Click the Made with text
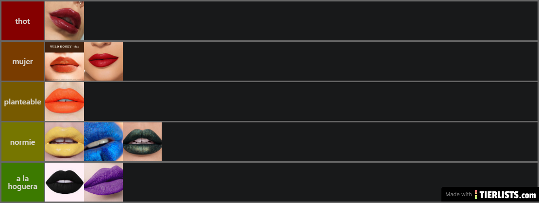The height and width of the screenshot is (203, 539). pos(458,194)
